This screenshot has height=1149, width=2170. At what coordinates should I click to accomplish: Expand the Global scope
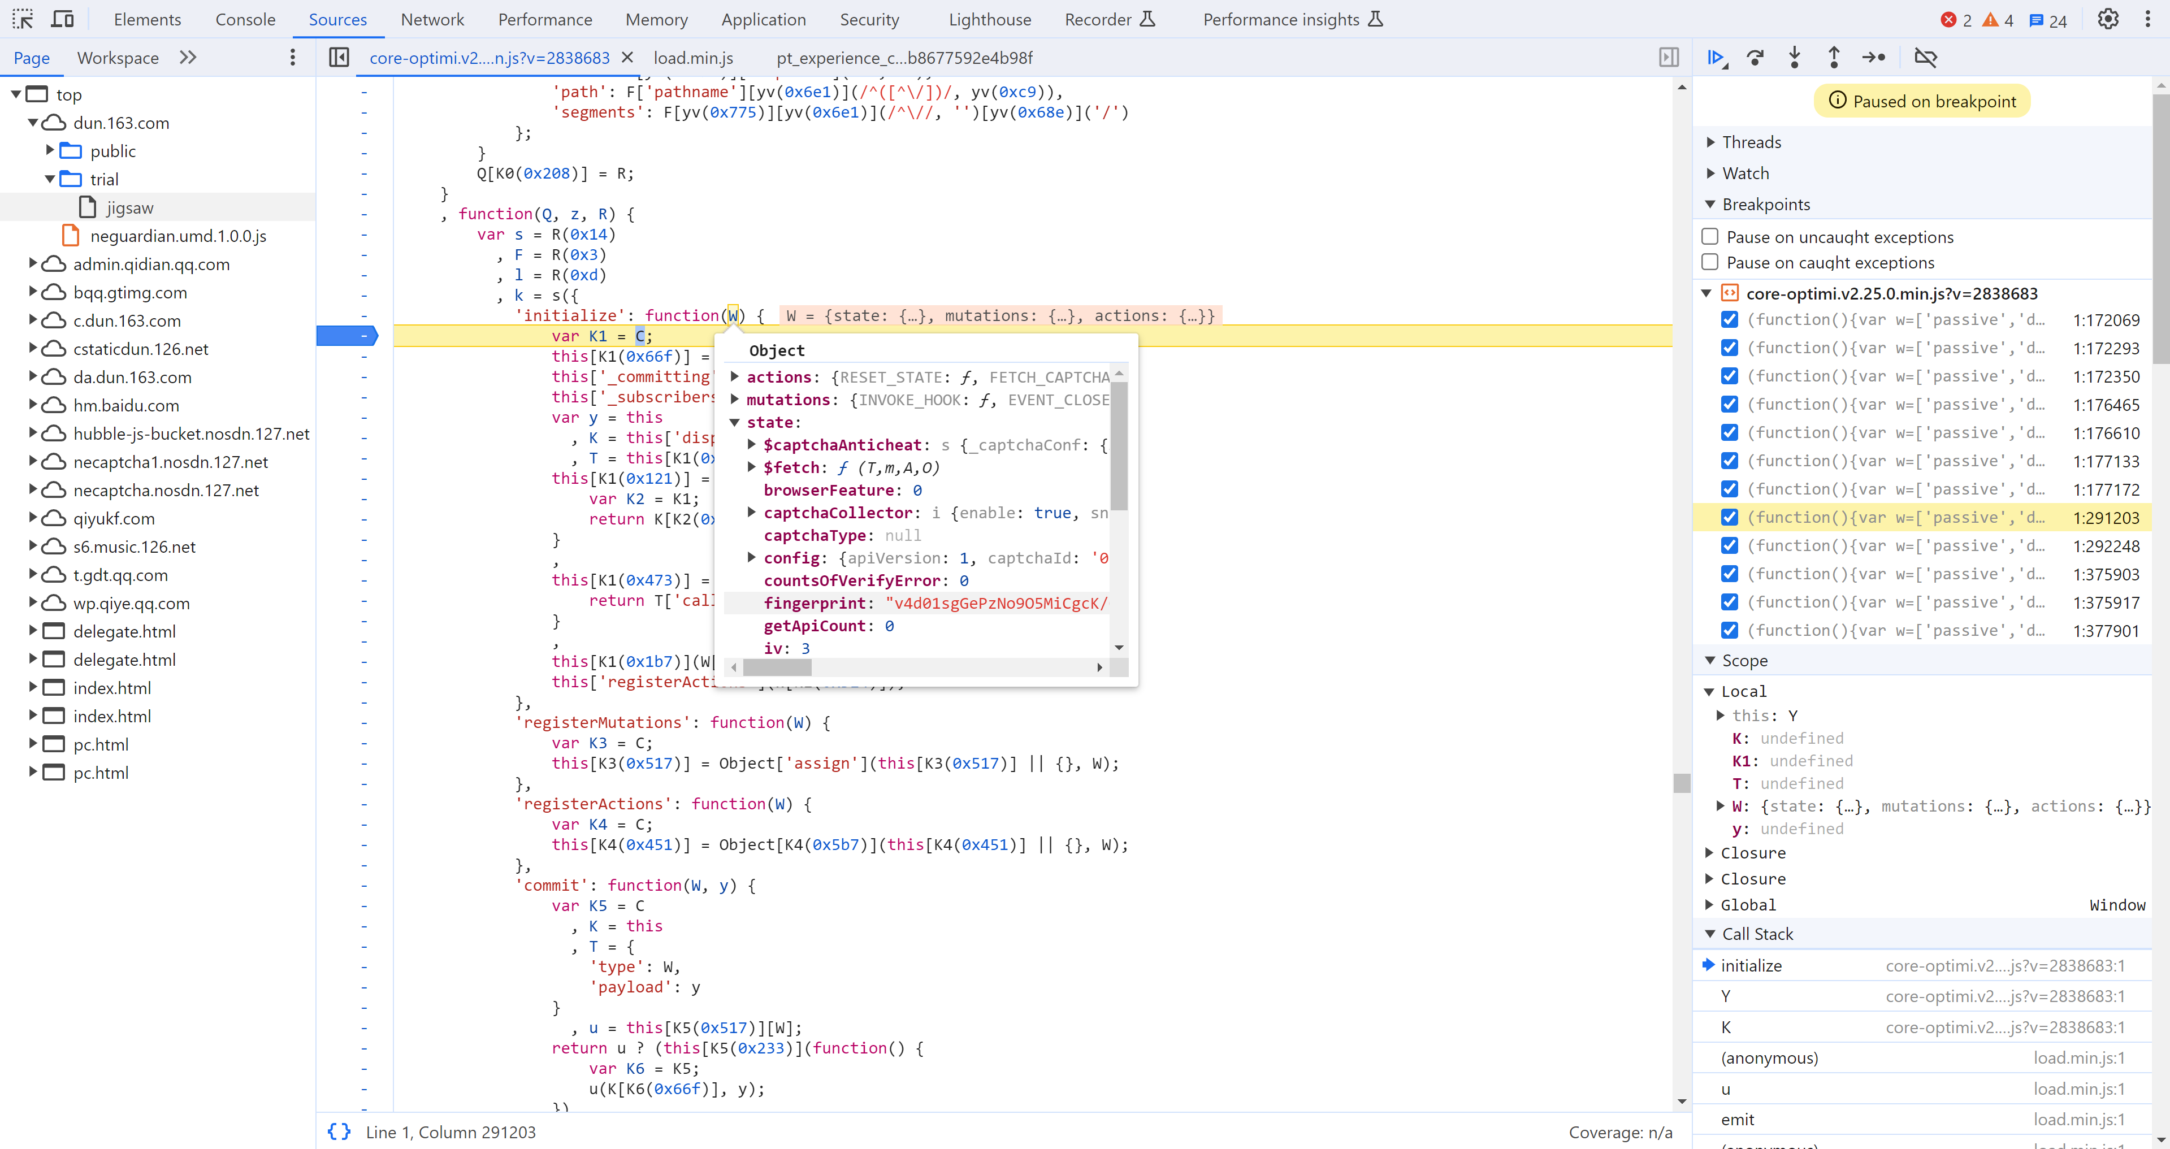[x=1709, y=904]
